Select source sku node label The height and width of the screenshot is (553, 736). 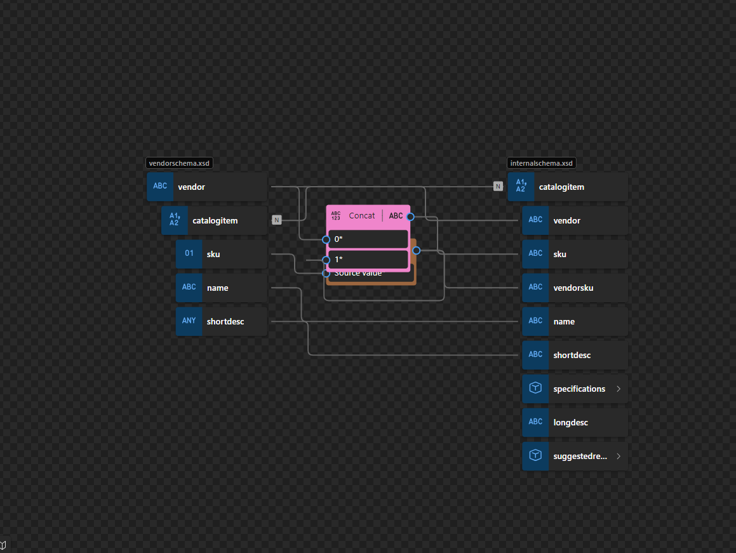click(x=213, y=255)
